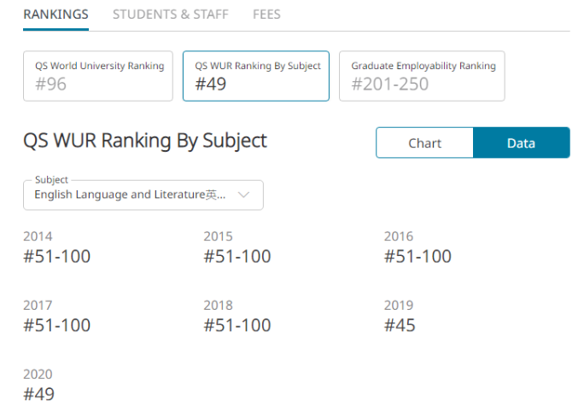The width and height of the screenshot is (584, 413).
Task: Click the small Subject field label
Action: [51, 180]
